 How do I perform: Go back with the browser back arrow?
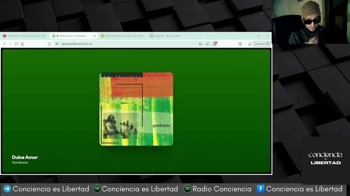(4, 44)
